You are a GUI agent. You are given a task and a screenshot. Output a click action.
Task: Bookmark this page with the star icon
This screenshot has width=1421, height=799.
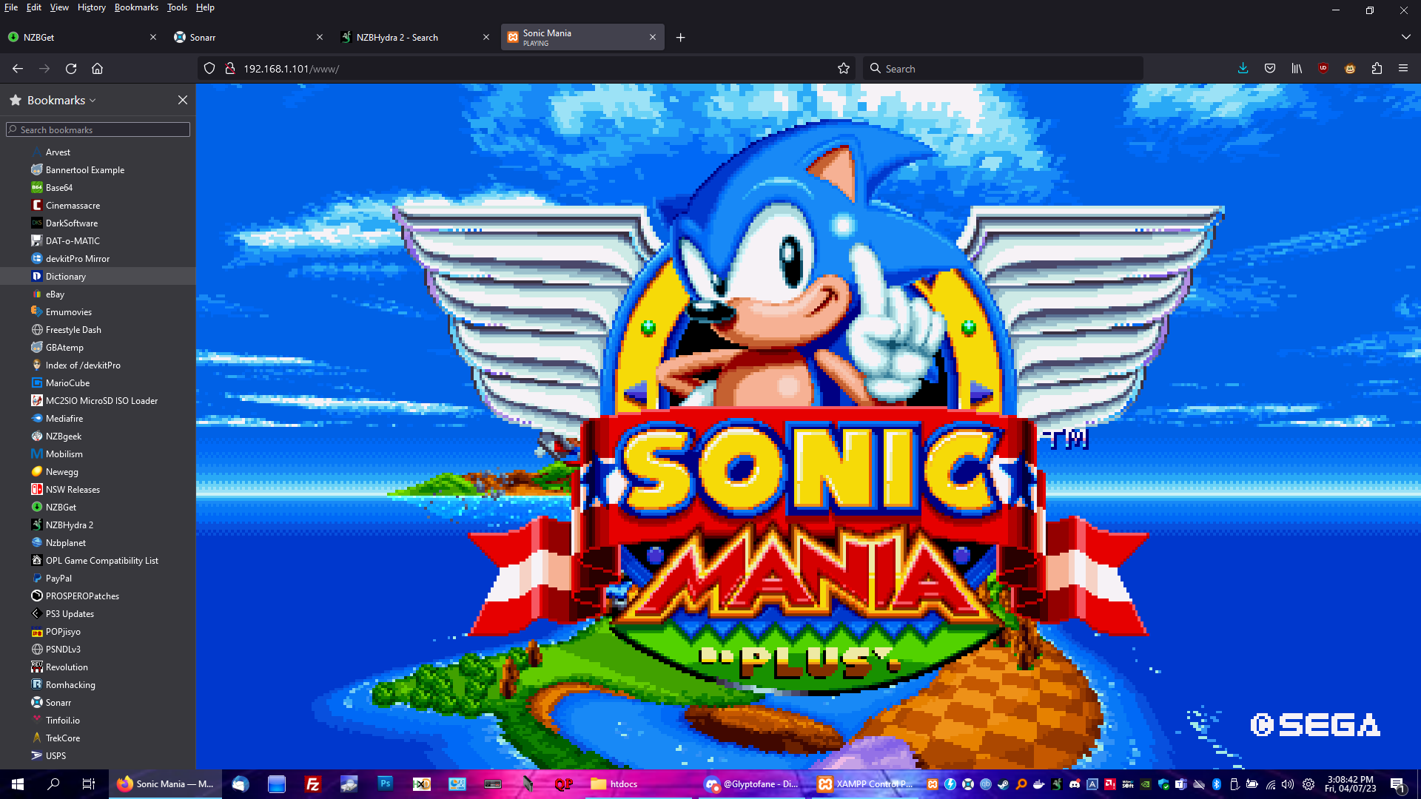pyautogui.click(x=844, y=69)
